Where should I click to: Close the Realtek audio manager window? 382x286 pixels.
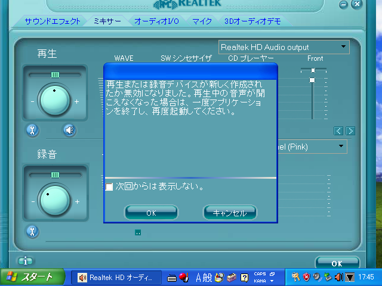click(357, 4)
